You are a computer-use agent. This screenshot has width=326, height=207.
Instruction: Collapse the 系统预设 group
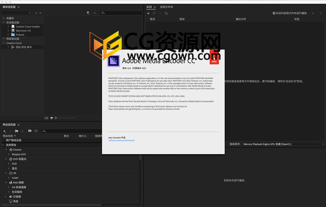tap(3, 145)
